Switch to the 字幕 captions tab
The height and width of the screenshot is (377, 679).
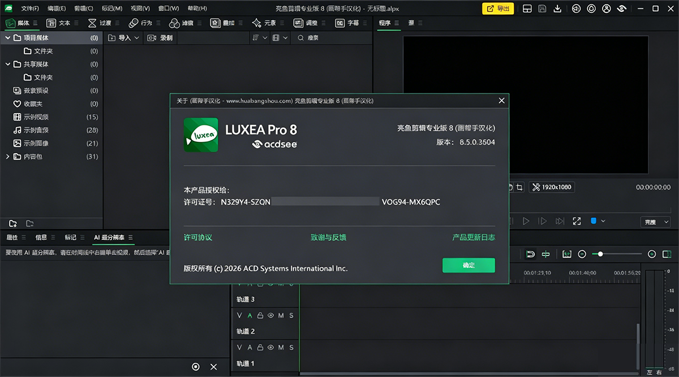(347, 23)
